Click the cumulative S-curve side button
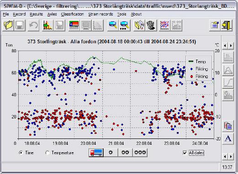Viewport: 238px width, 174px height. tap(228, 83)
